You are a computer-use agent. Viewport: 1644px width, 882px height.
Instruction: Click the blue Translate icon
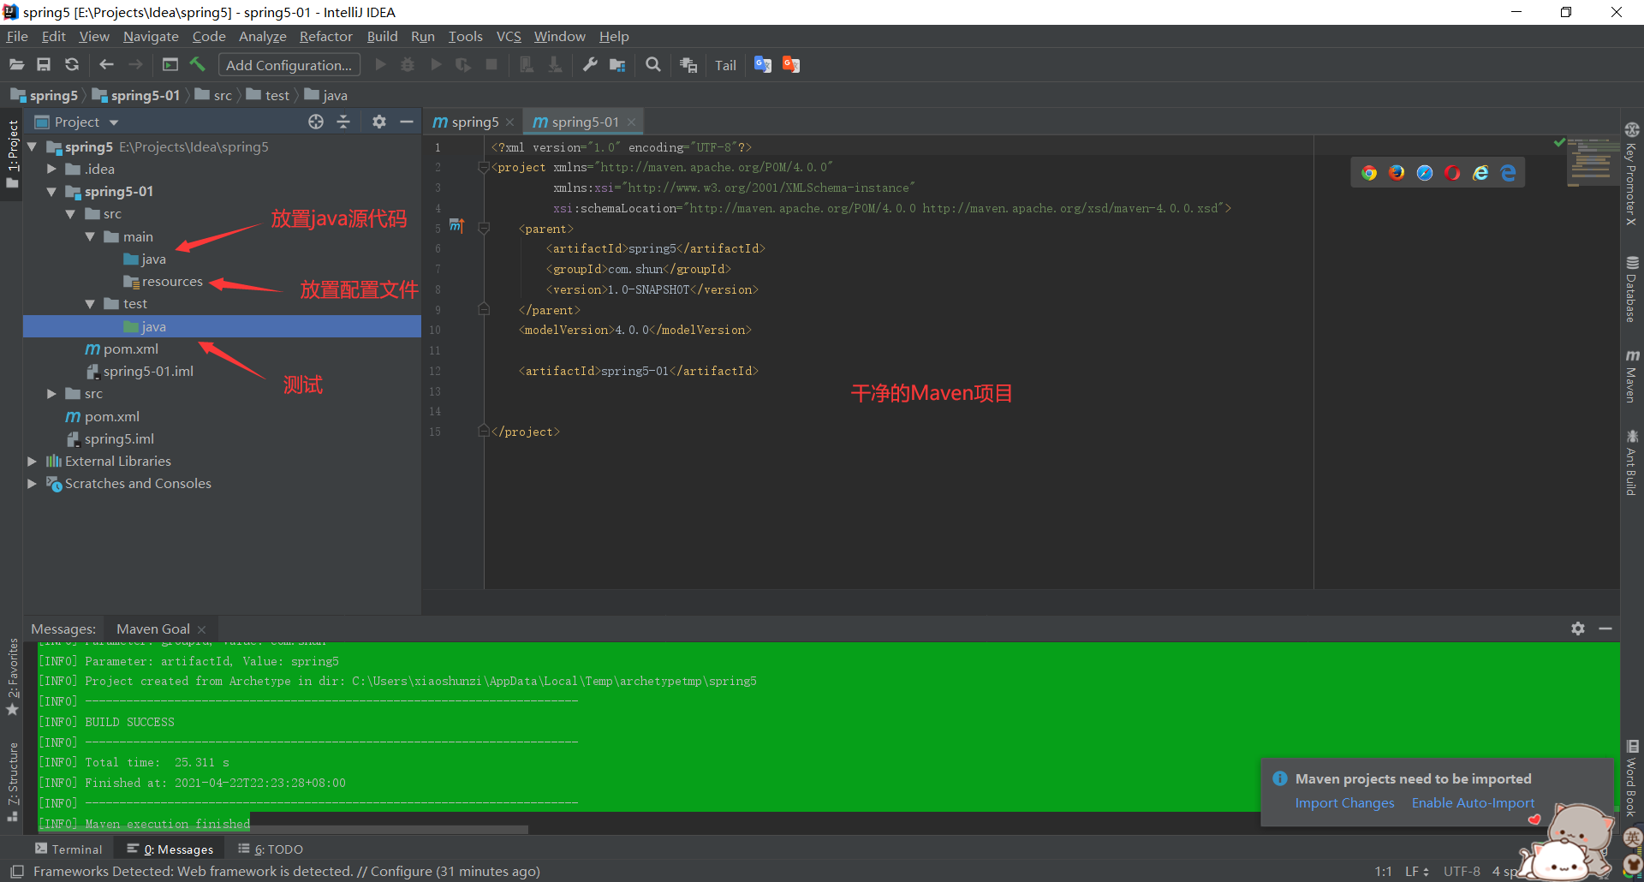pos(763,65)
